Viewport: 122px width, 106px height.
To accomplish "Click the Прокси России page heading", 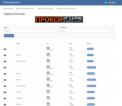I will tap(14, 14).
